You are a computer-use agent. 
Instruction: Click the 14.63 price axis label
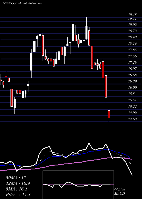(132, 119)
